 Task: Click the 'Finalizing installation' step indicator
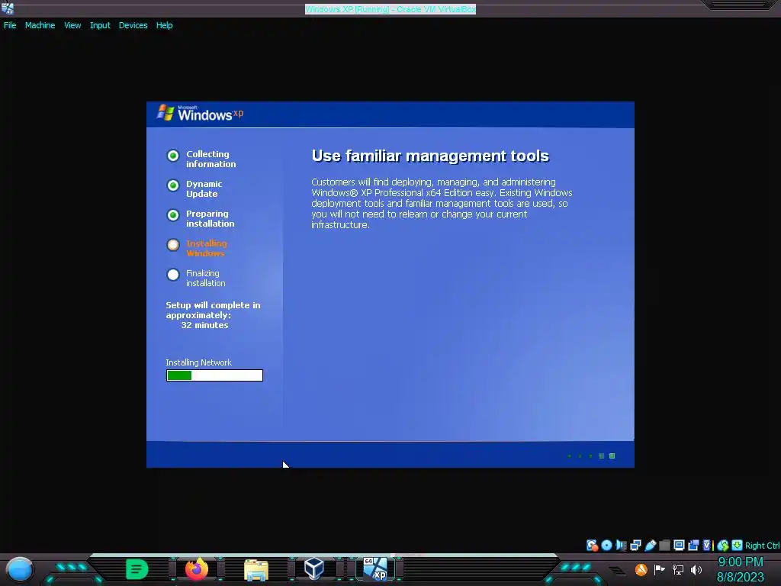point(173,275)
